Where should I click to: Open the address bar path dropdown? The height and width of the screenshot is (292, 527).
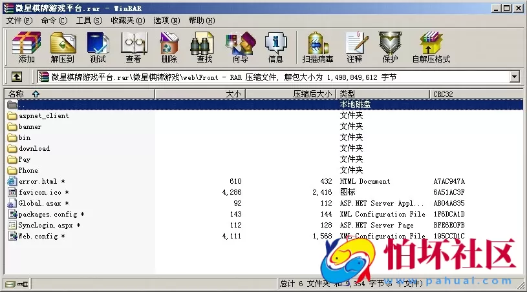pyautogui.click(x=514, y=77)
